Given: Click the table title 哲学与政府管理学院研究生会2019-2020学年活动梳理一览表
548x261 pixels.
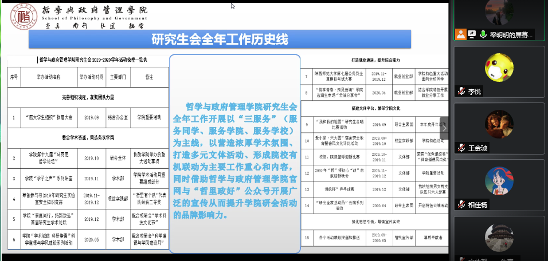Looking at the screenshot, I should [x=93, y=60].
